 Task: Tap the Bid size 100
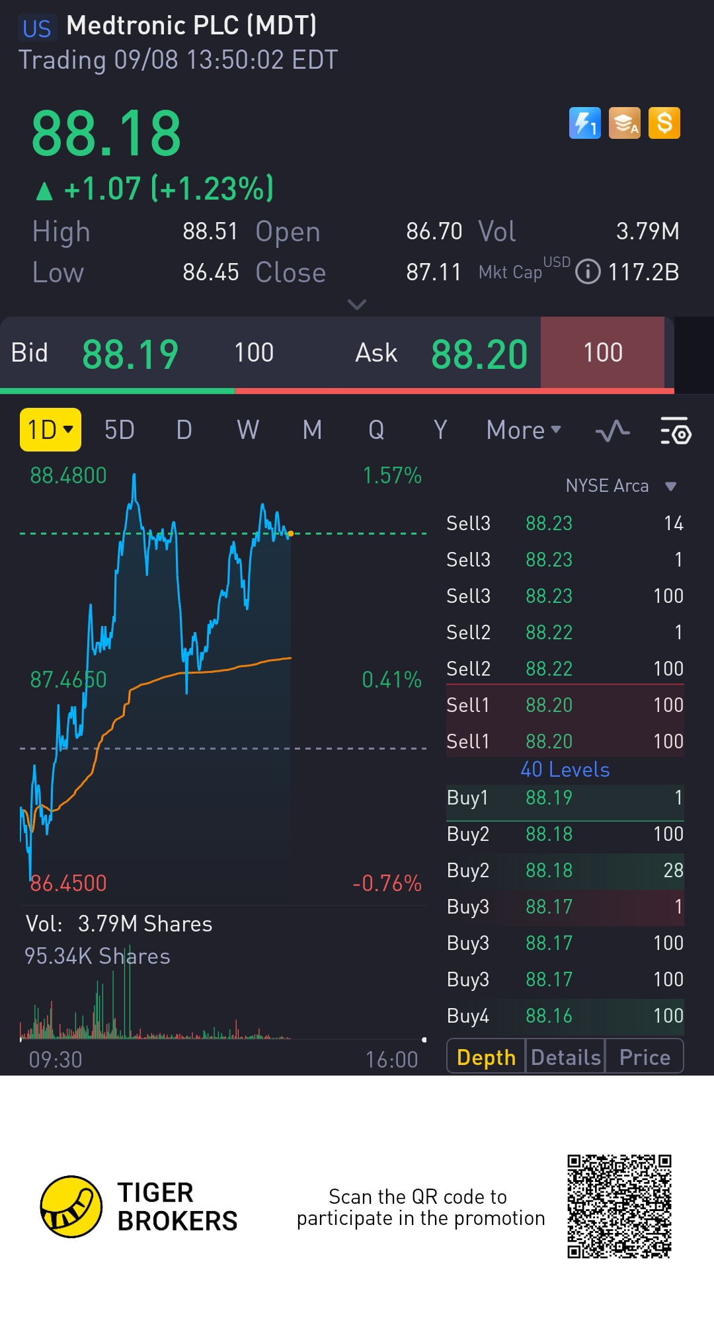254,352
